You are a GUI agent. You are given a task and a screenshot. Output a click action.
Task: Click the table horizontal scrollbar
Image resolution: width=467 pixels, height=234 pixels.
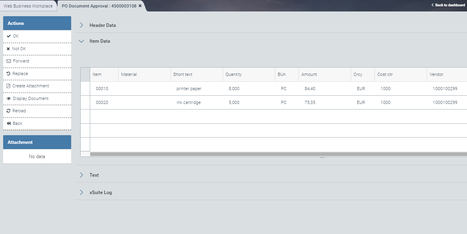coord(277,154)
